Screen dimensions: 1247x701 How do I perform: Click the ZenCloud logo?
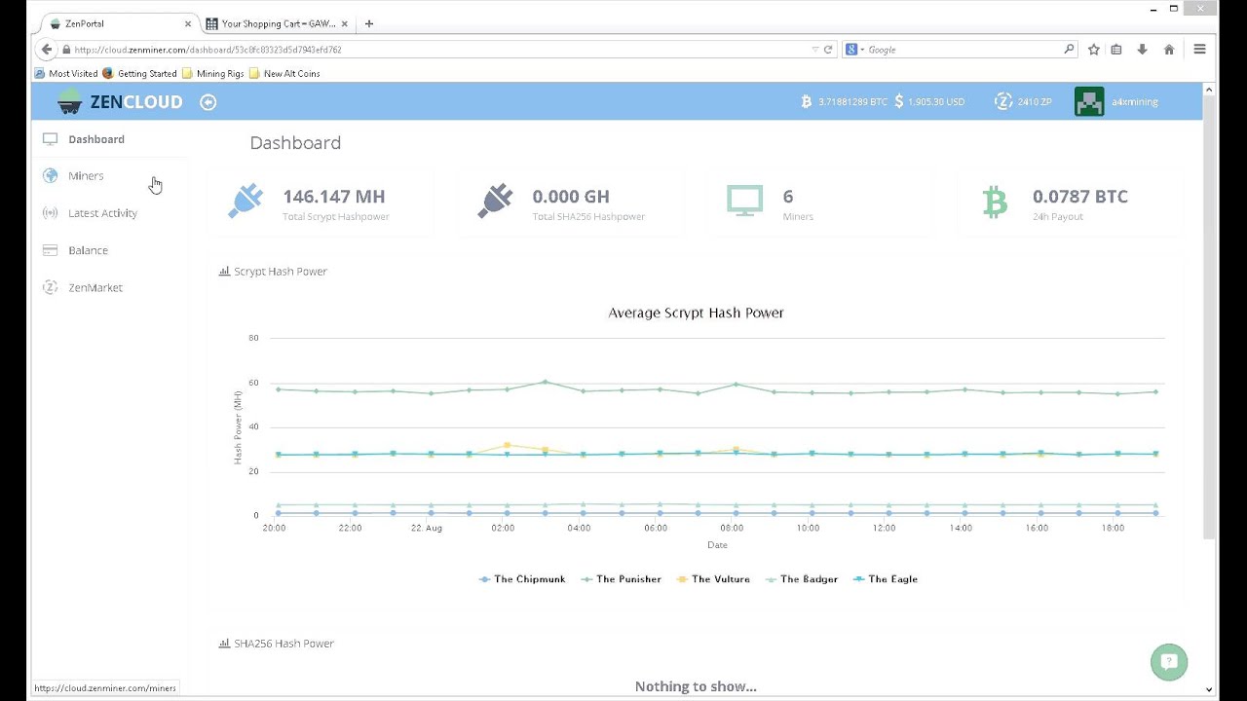click(x=120, y=101)
